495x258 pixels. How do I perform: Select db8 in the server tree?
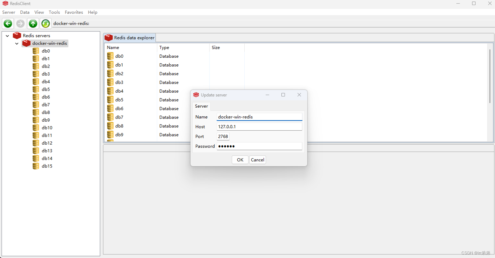pyautogui.click(x=46, y=112)
